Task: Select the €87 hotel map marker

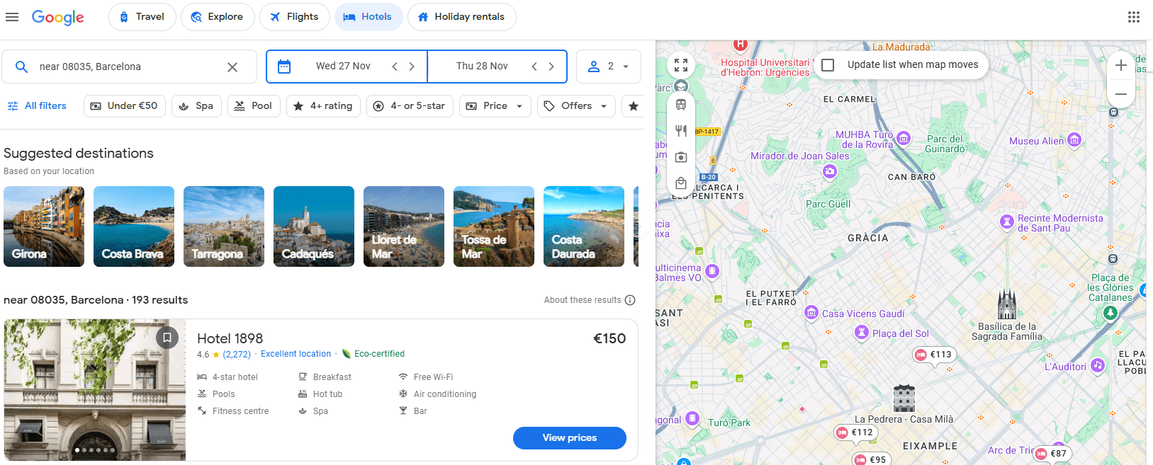Action: pos(1052,454)
